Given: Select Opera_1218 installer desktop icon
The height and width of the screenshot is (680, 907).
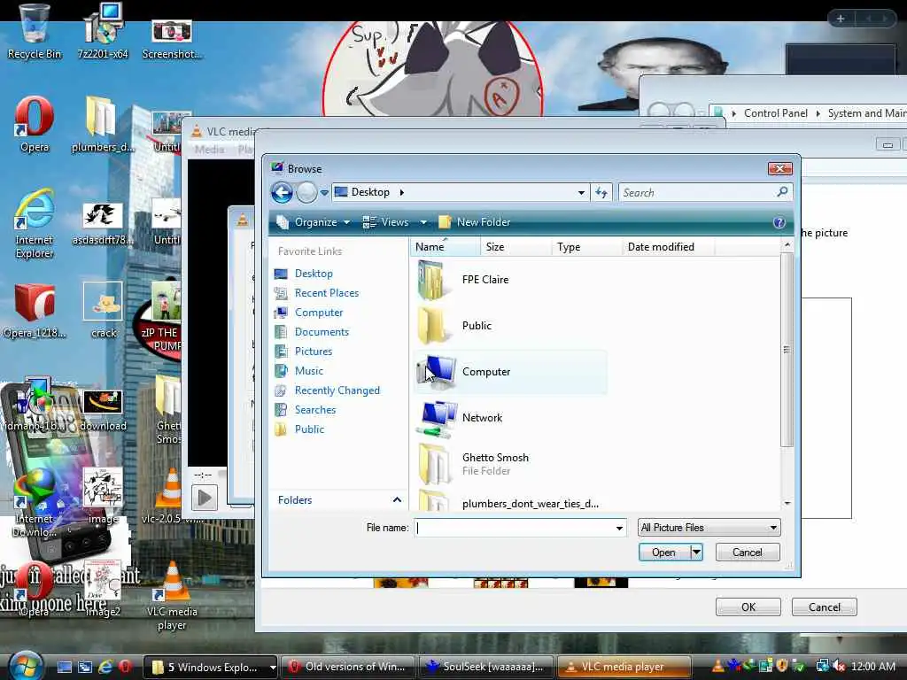Looking at the screenshot, I should point(35,311).
